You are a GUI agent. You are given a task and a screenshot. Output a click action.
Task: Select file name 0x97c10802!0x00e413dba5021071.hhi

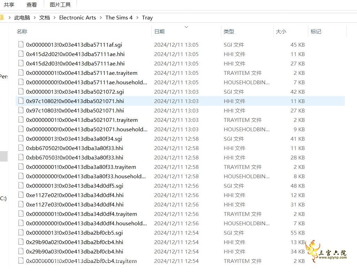tap(75, 101)
